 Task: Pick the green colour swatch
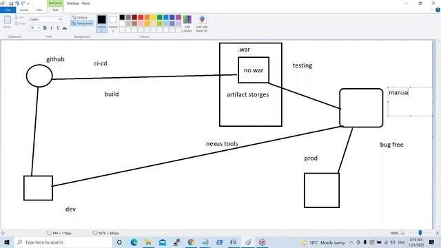(x=160, y=17)
